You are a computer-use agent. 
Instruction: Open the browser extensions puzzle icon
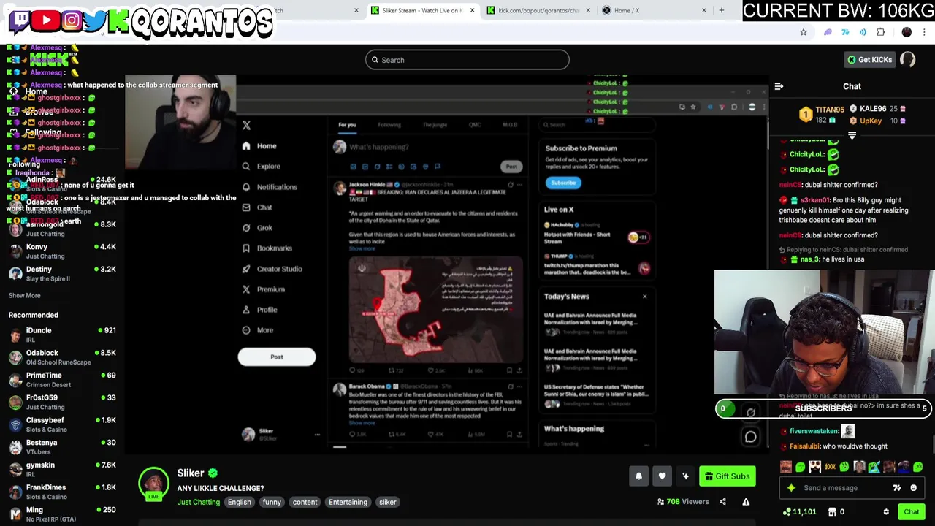(x=880, y=32)
